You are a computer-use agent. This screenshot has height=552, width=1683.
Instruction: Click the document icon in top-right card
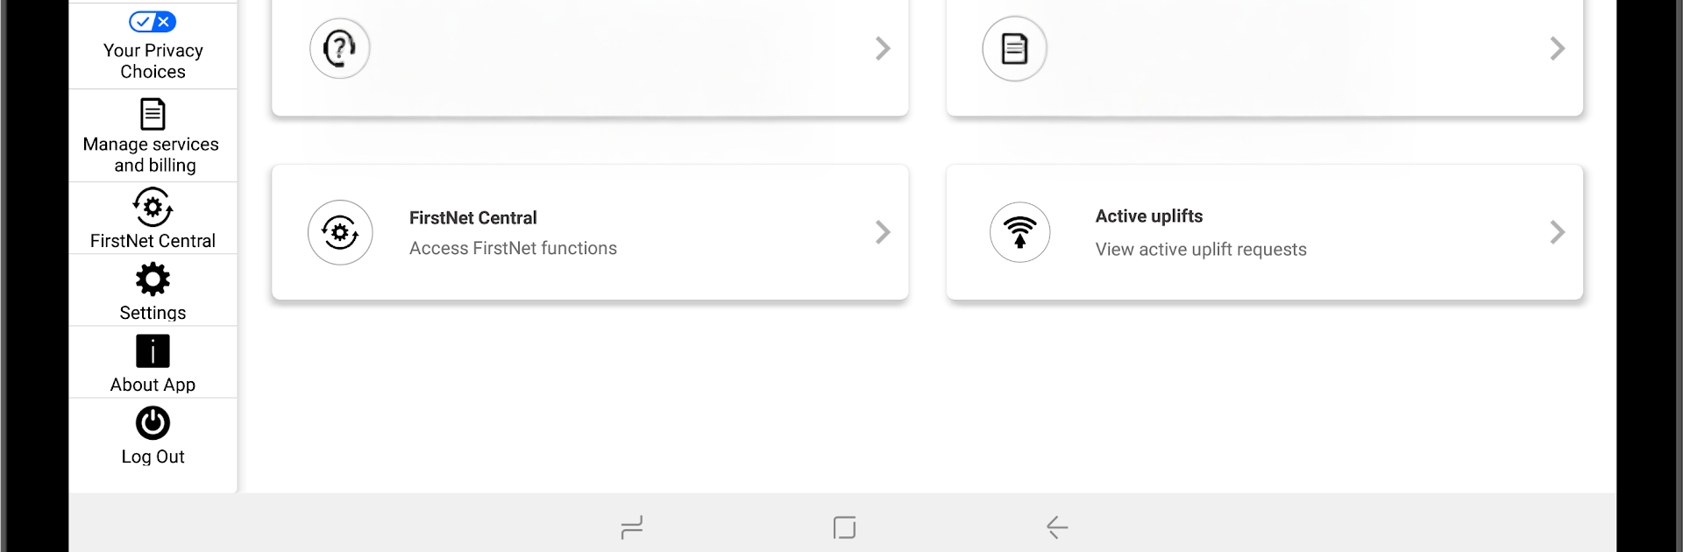coord(1014,49)
